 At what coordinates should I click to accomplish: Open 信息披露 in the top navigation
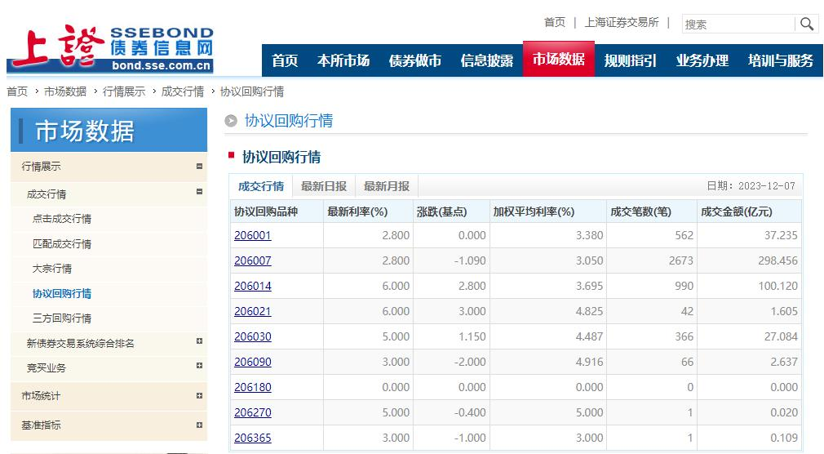pyautogui.click(x=486, y=60)
